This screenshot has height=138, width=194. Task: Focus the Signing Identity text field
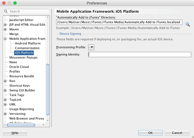tap(140, 55)
